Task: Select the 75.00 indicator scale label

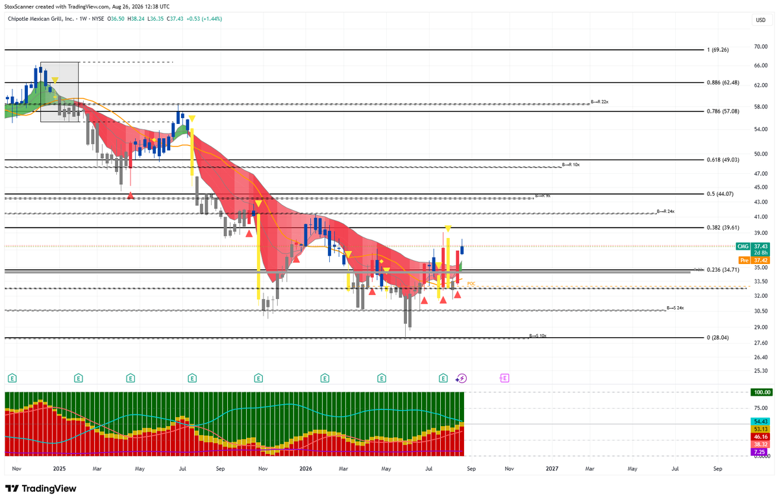Action: pos(761,408)
